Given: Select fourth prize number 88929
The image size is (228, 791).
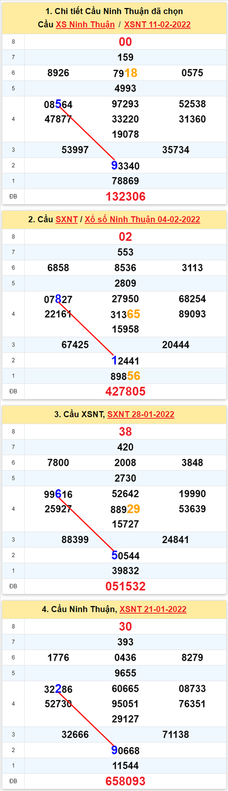Looking at the screenshot, I should 125,509.
